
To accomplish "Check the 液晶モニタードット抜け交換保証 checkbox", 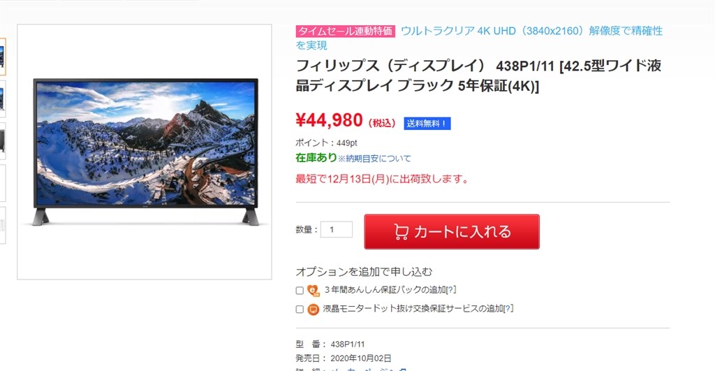I will pos(300,309).
